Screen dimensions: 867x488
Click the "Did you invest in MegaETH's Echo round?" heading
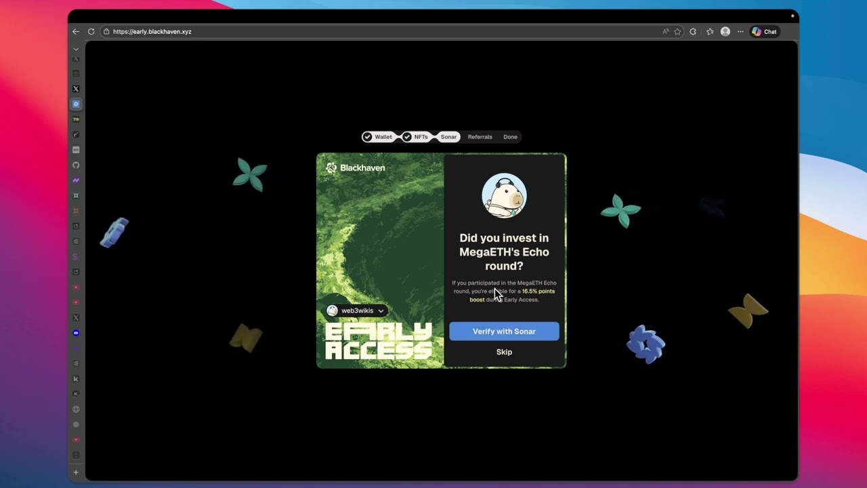[x=504, y=252]
